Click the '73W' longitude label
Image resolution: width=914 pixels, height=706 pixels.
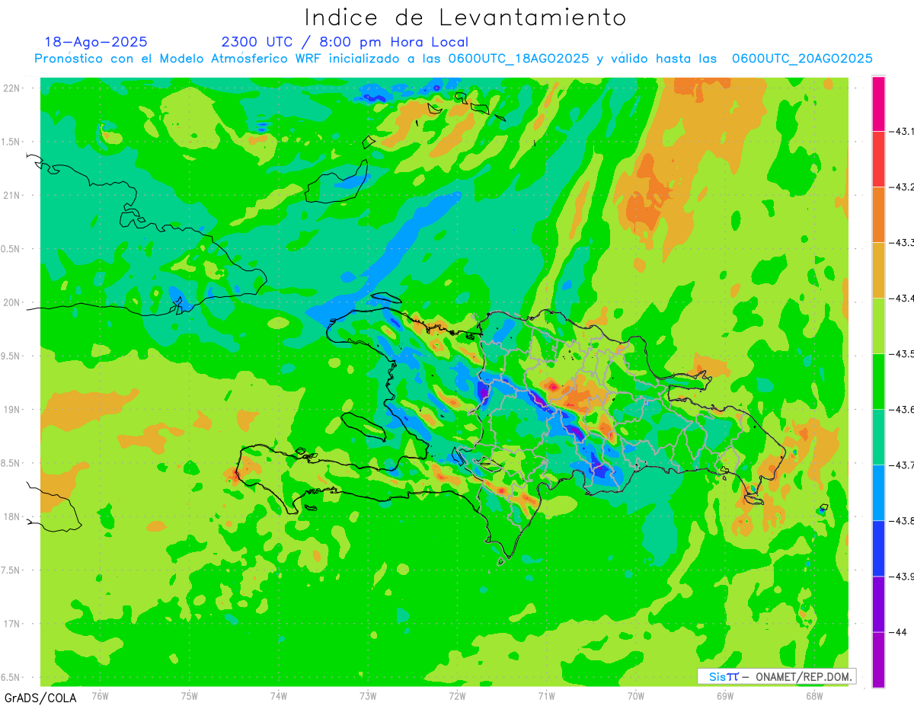click(x=368, y=695)
